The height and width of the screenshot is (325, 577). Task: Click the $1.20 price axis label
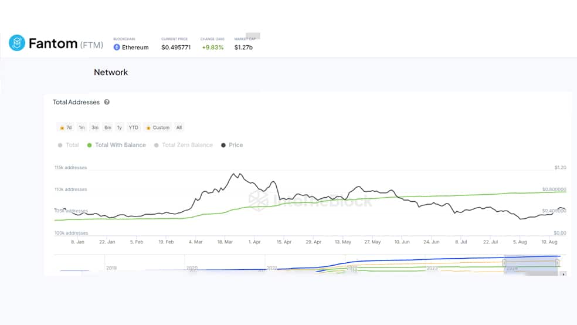click(561, 167)
